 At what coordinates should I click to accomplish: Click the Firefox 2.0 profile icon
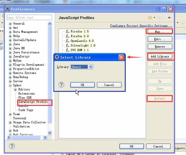[67, 36]
